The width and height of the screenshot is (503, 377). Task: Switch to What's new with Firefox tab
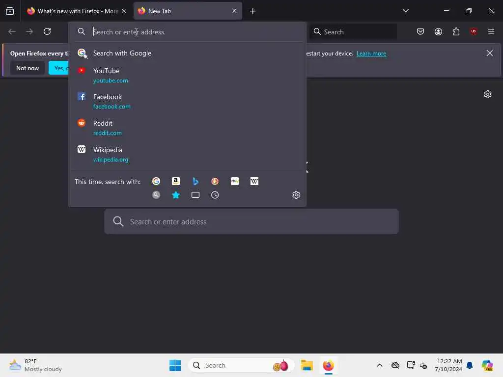[x=76, y=11]
